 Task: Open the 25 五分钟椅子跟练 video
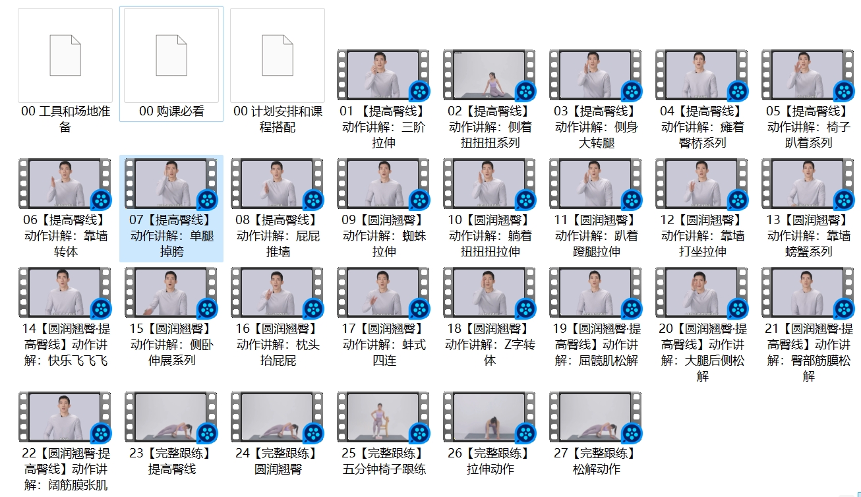[383, 417]
